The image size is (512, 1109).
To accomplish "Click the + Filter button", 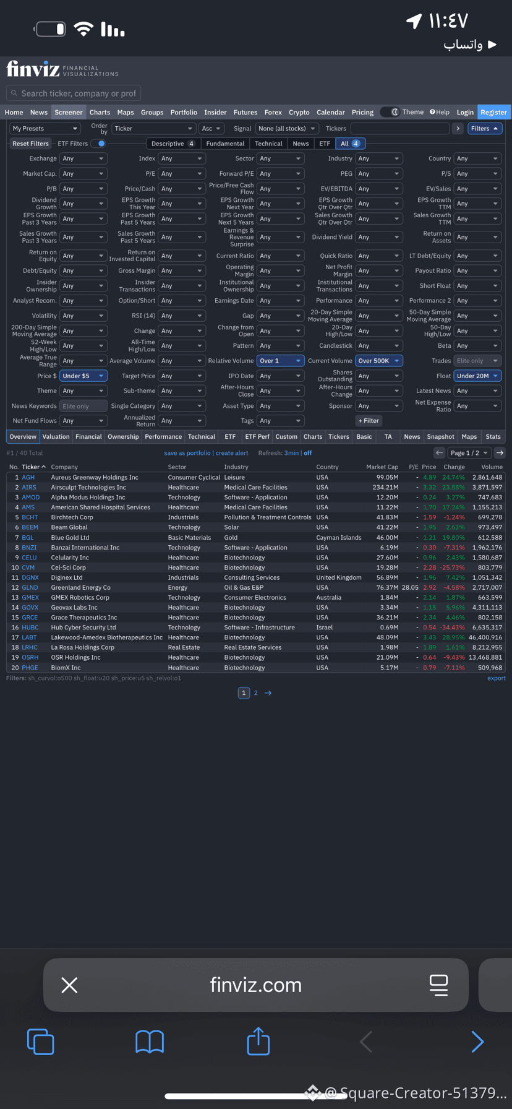I will tap(369, 421).
